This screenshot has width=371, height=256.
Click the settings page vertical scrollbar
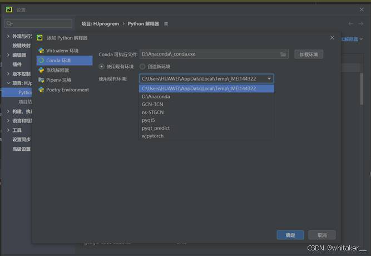coord(362,89)
